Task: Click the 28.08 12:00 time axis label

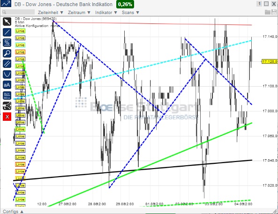Action: [x=97, y=204]
